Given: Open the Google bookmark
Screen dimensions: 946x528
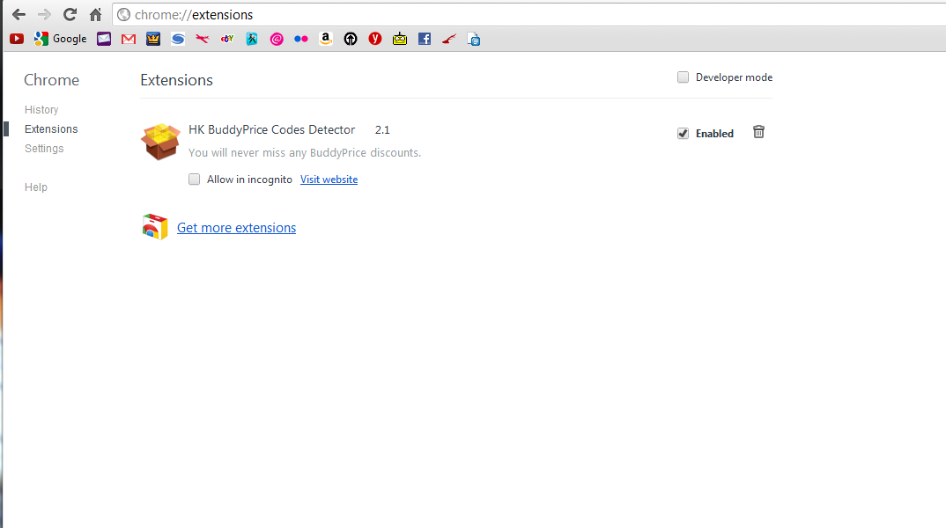Looking at the screenshot, I should [x=60, y=40].
